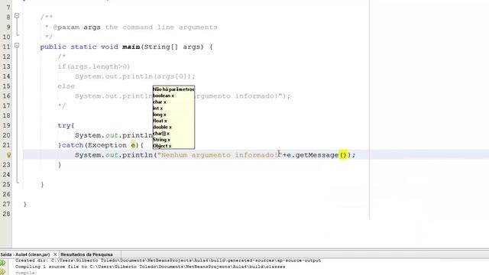Screen dimensions: 489x275
Task: Click the 'Compiling 1 source file' output line
Action: (150, 267)
